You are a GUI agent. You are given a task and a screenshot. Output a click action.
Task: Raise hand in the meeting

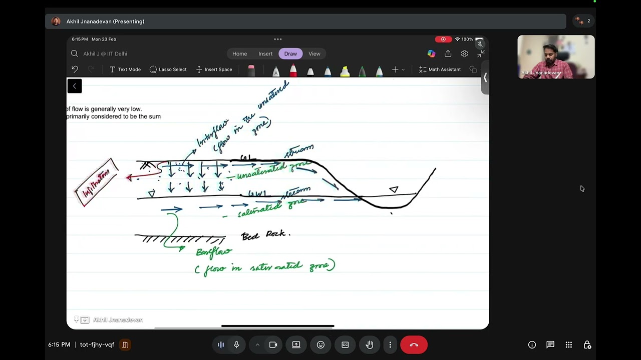(370, 344)
